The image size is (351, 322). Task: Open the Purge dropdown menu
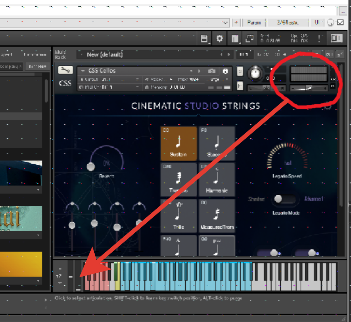227,79
